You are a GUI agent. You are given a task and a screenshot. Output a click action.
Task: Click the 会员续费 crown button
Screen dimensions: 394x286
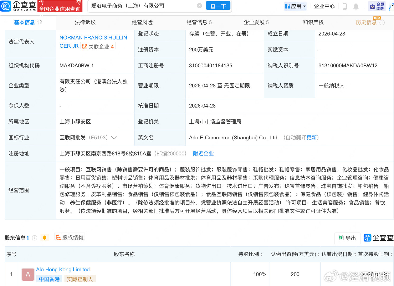click(x=377, y=6)
